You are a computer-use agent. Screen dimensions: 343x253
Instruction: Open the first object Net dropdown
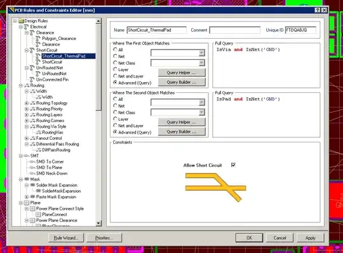201,53
